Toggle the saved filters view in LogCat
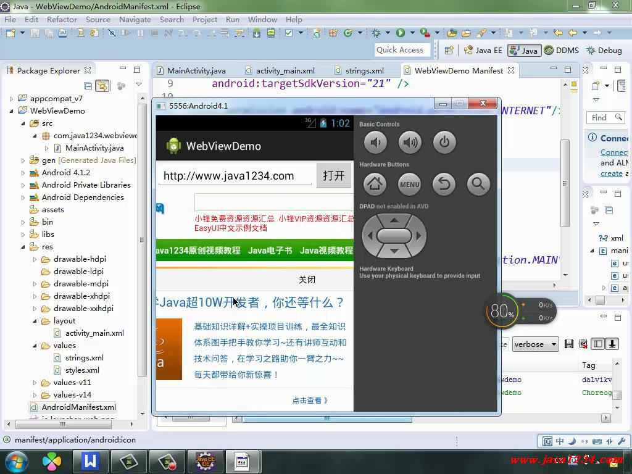This screenshot has height=474, width=632. (x=598, y=344)
